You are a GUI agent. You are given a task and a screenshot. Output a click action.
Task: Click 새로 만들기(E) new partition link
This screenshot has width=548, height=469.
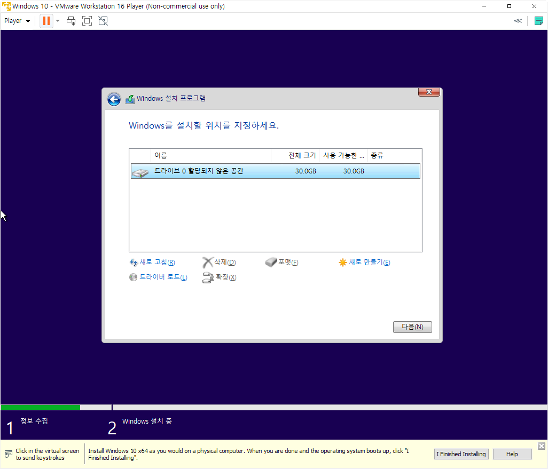(370, 263)
